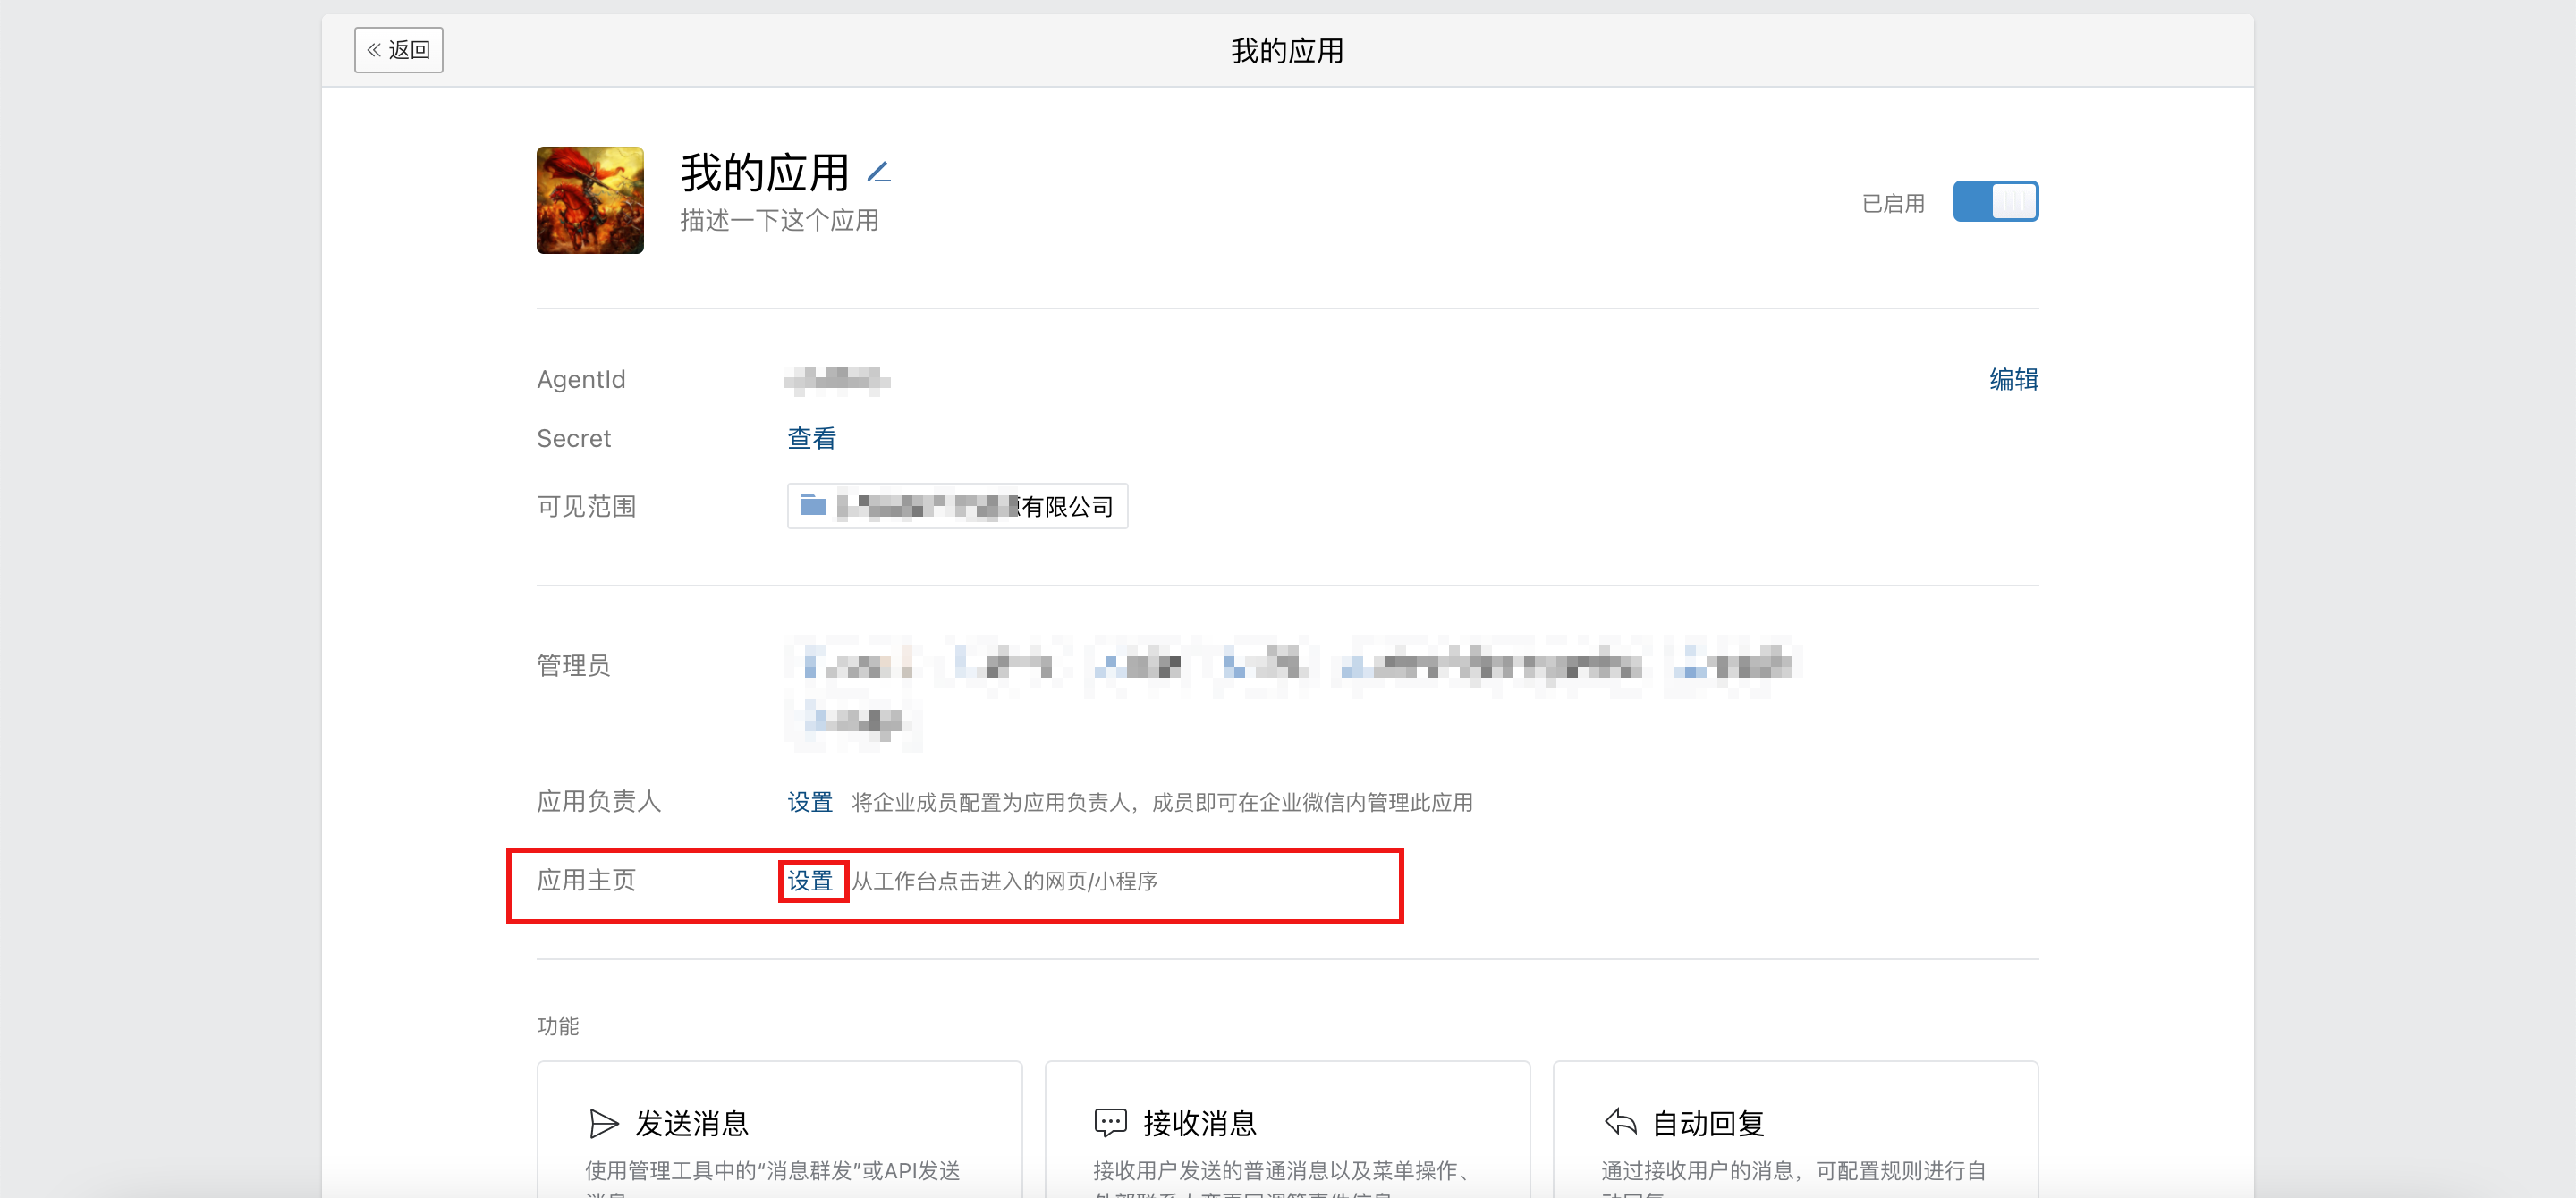Screen dimensions: 2576x1198
Task: Click the 描述一下这个应用 description text
Action: 779,220
